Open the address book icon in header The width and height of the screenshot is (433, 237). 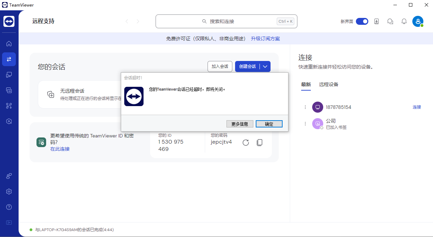point(377,21)
